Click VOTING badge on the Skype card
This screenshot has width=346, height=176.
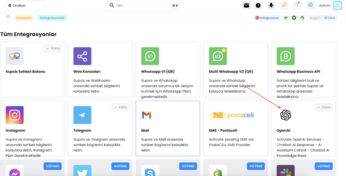pyautogui.click(x=188, y=166)
